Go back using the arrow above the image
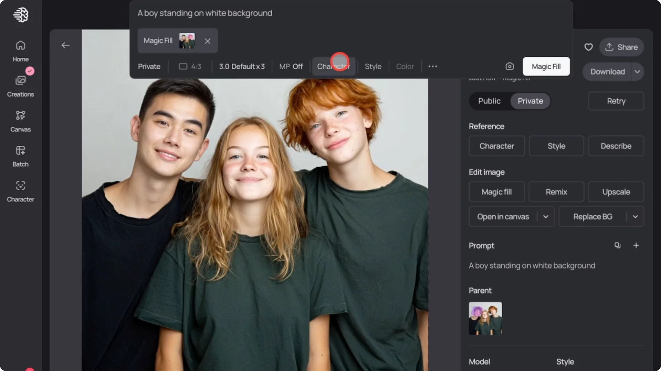The width and height of the screenshot is (661, 371). [x=66, y=45]
